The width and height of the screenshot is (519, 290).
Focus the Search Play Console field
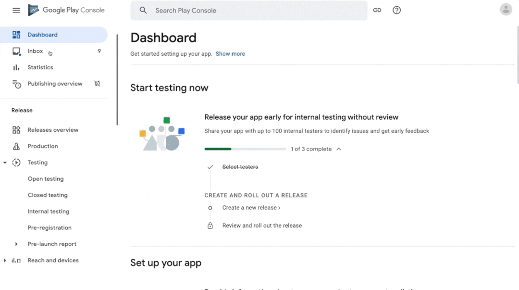coord(248,10)
